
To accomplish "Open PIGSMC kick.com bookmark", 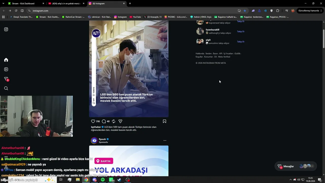I will pos(176,17).
